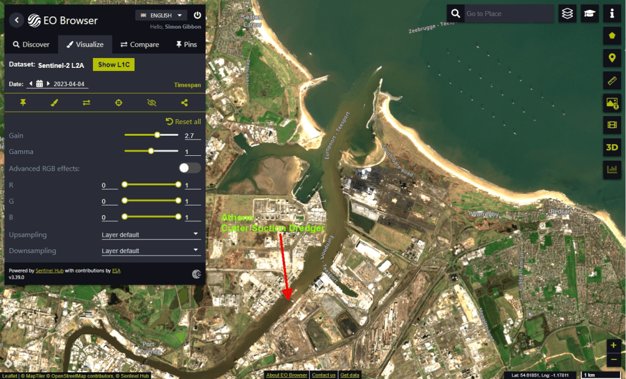Click the Gain slider handle
This screenshot has width=626, height=379.
tap(157, 135)
